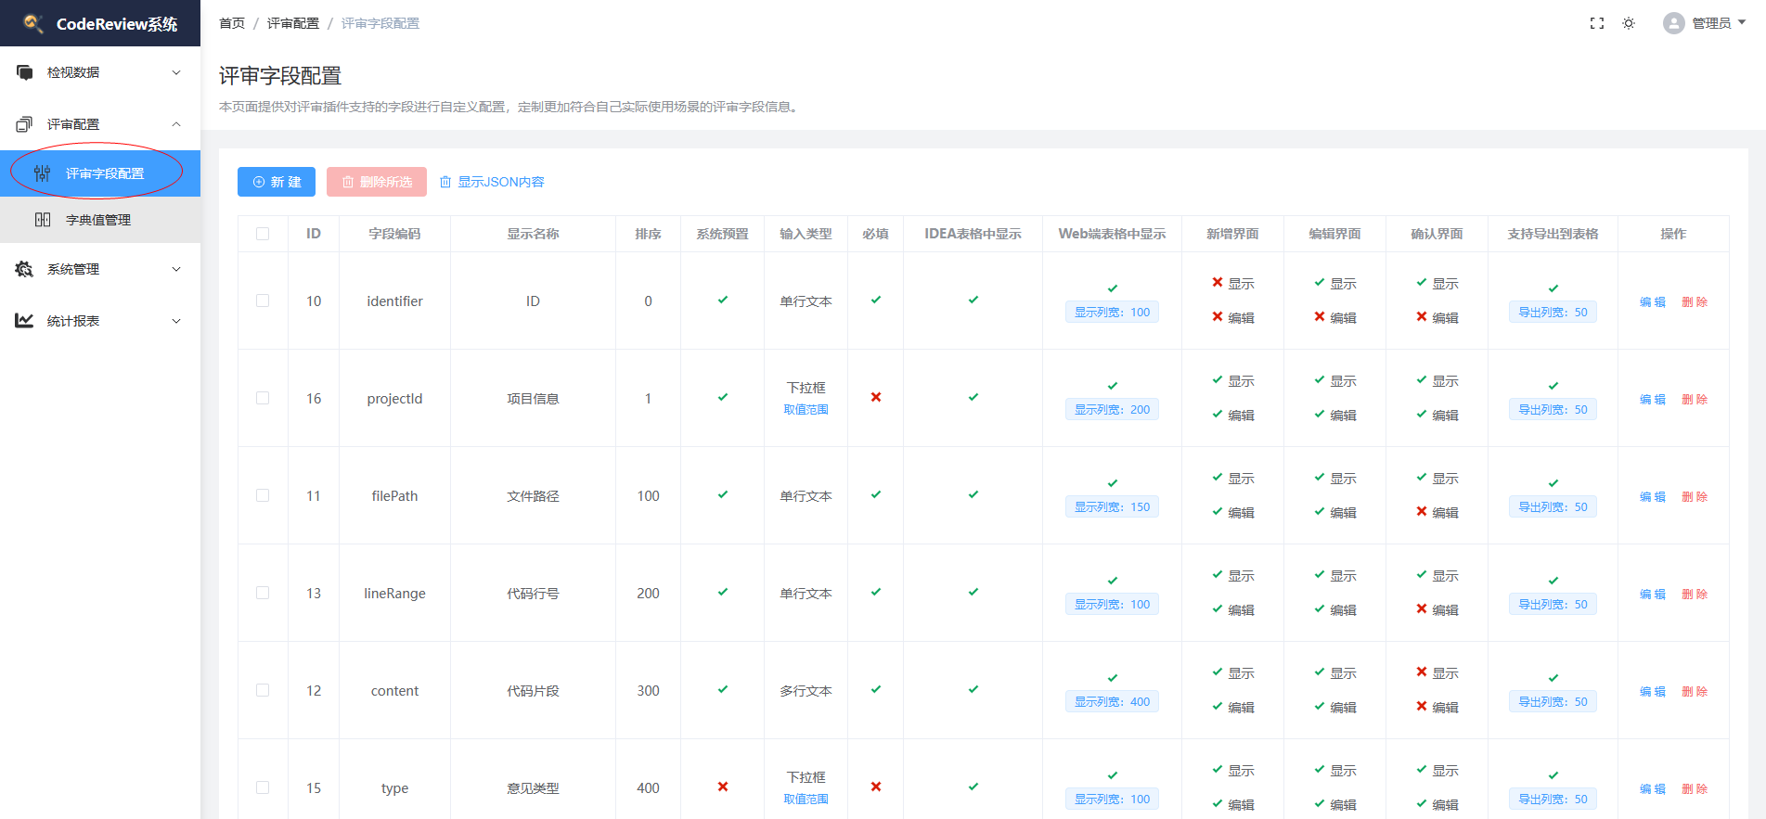Viewport: 1766px width, 819px height.
Task: Click the 显示JSON内容 link
Action: pos(492,182)
